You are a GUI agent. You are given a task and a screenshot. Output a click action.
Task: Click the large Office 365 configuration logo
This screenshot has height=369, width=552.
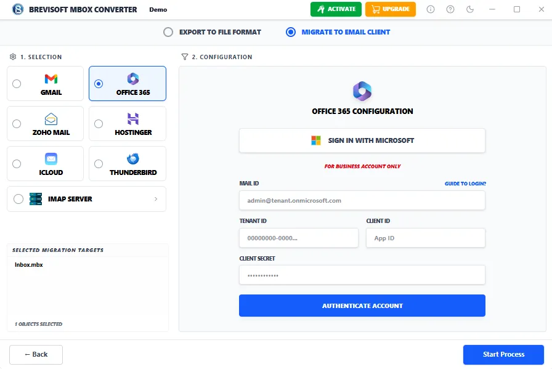pos(362,91)
